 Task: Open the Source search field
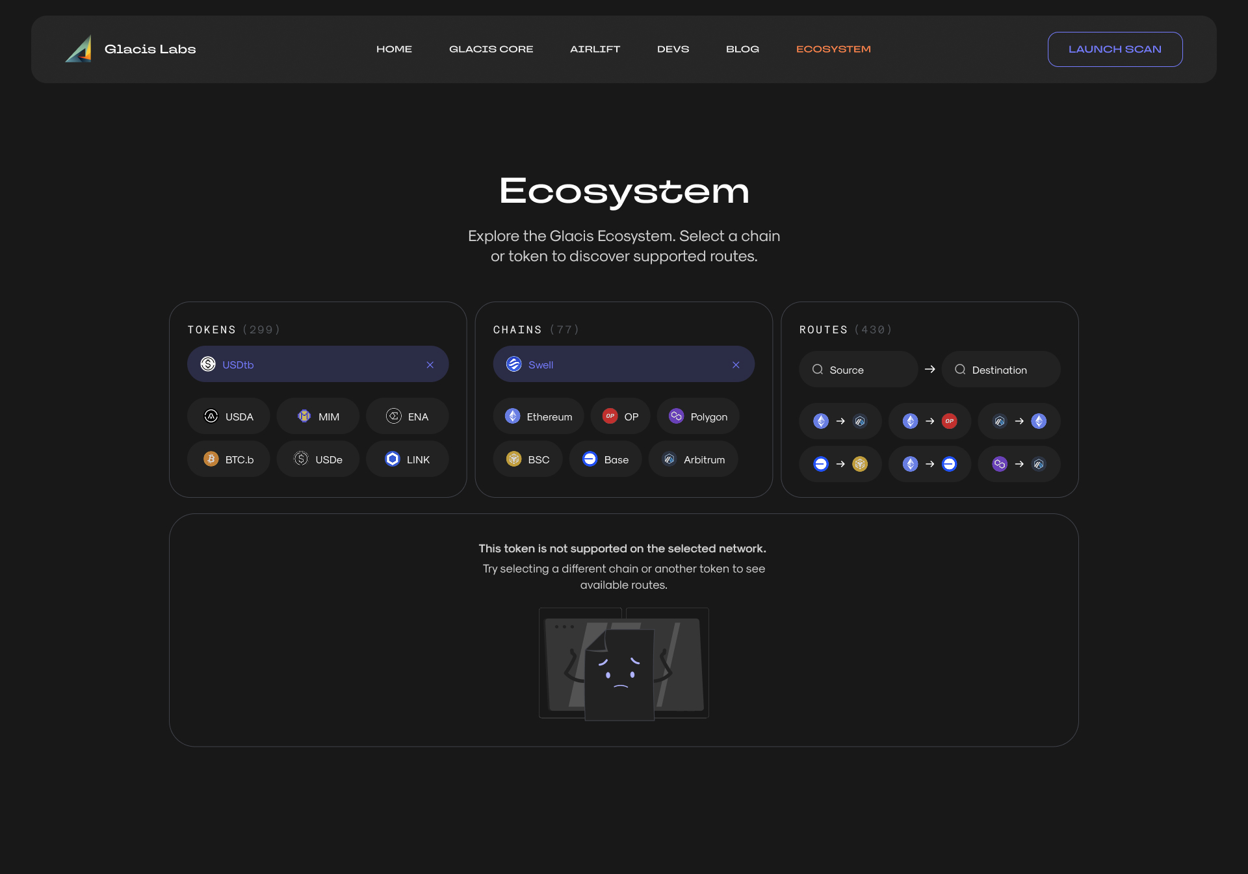point(858,370)
